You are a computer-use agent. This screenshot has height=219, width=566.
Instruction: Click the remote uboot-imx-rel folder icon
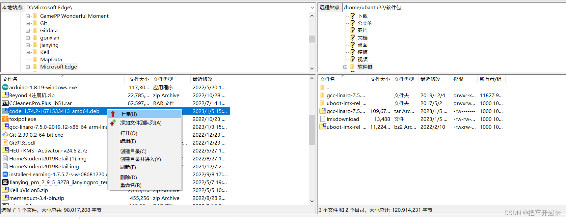tap(322, 103)
